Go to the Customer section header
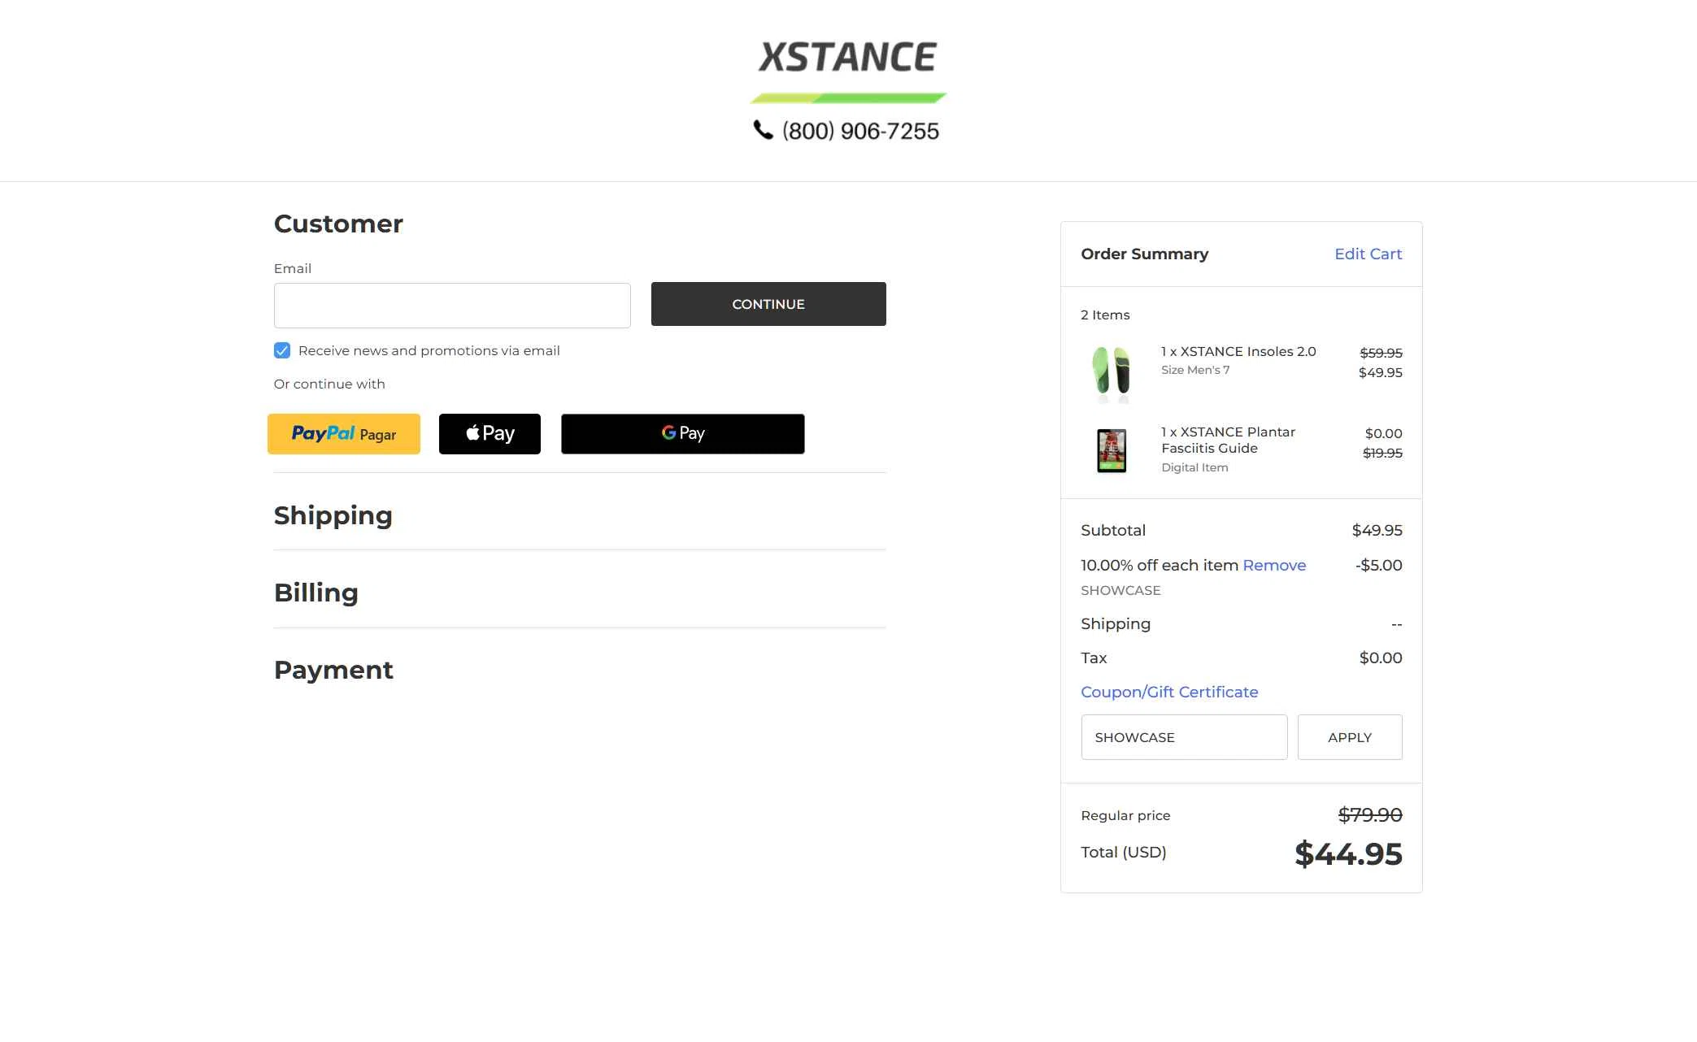 pos(338,224)
